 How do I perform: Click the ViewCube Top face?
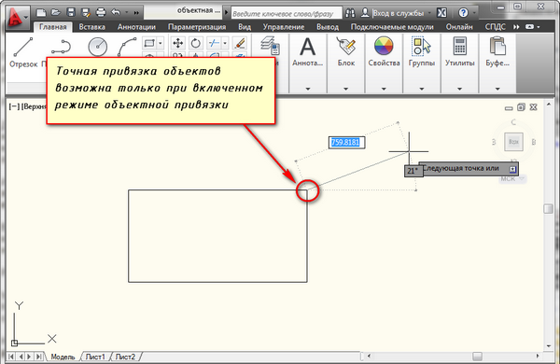point(513,142)
